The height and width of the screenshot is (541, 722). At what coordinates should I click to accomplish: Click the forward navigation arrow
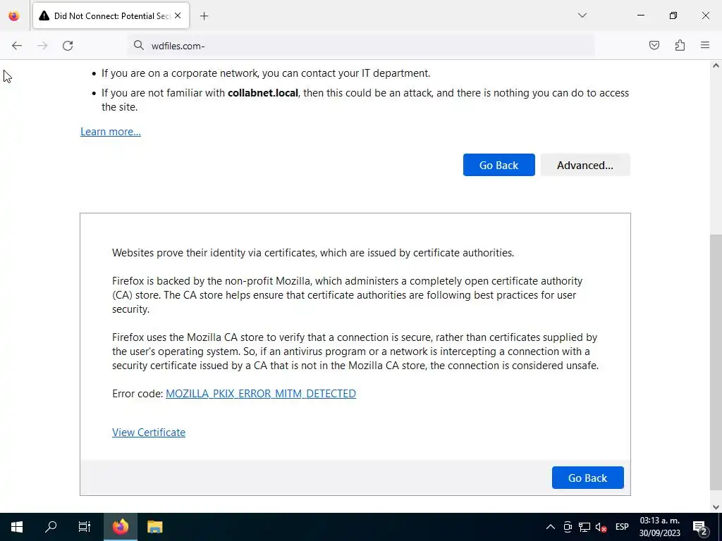42,45
